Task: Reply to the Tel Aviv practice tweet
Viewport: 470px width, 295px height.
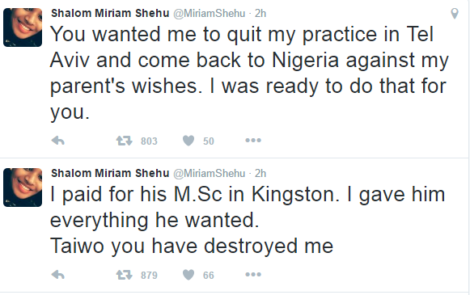Action: [58, 141]
